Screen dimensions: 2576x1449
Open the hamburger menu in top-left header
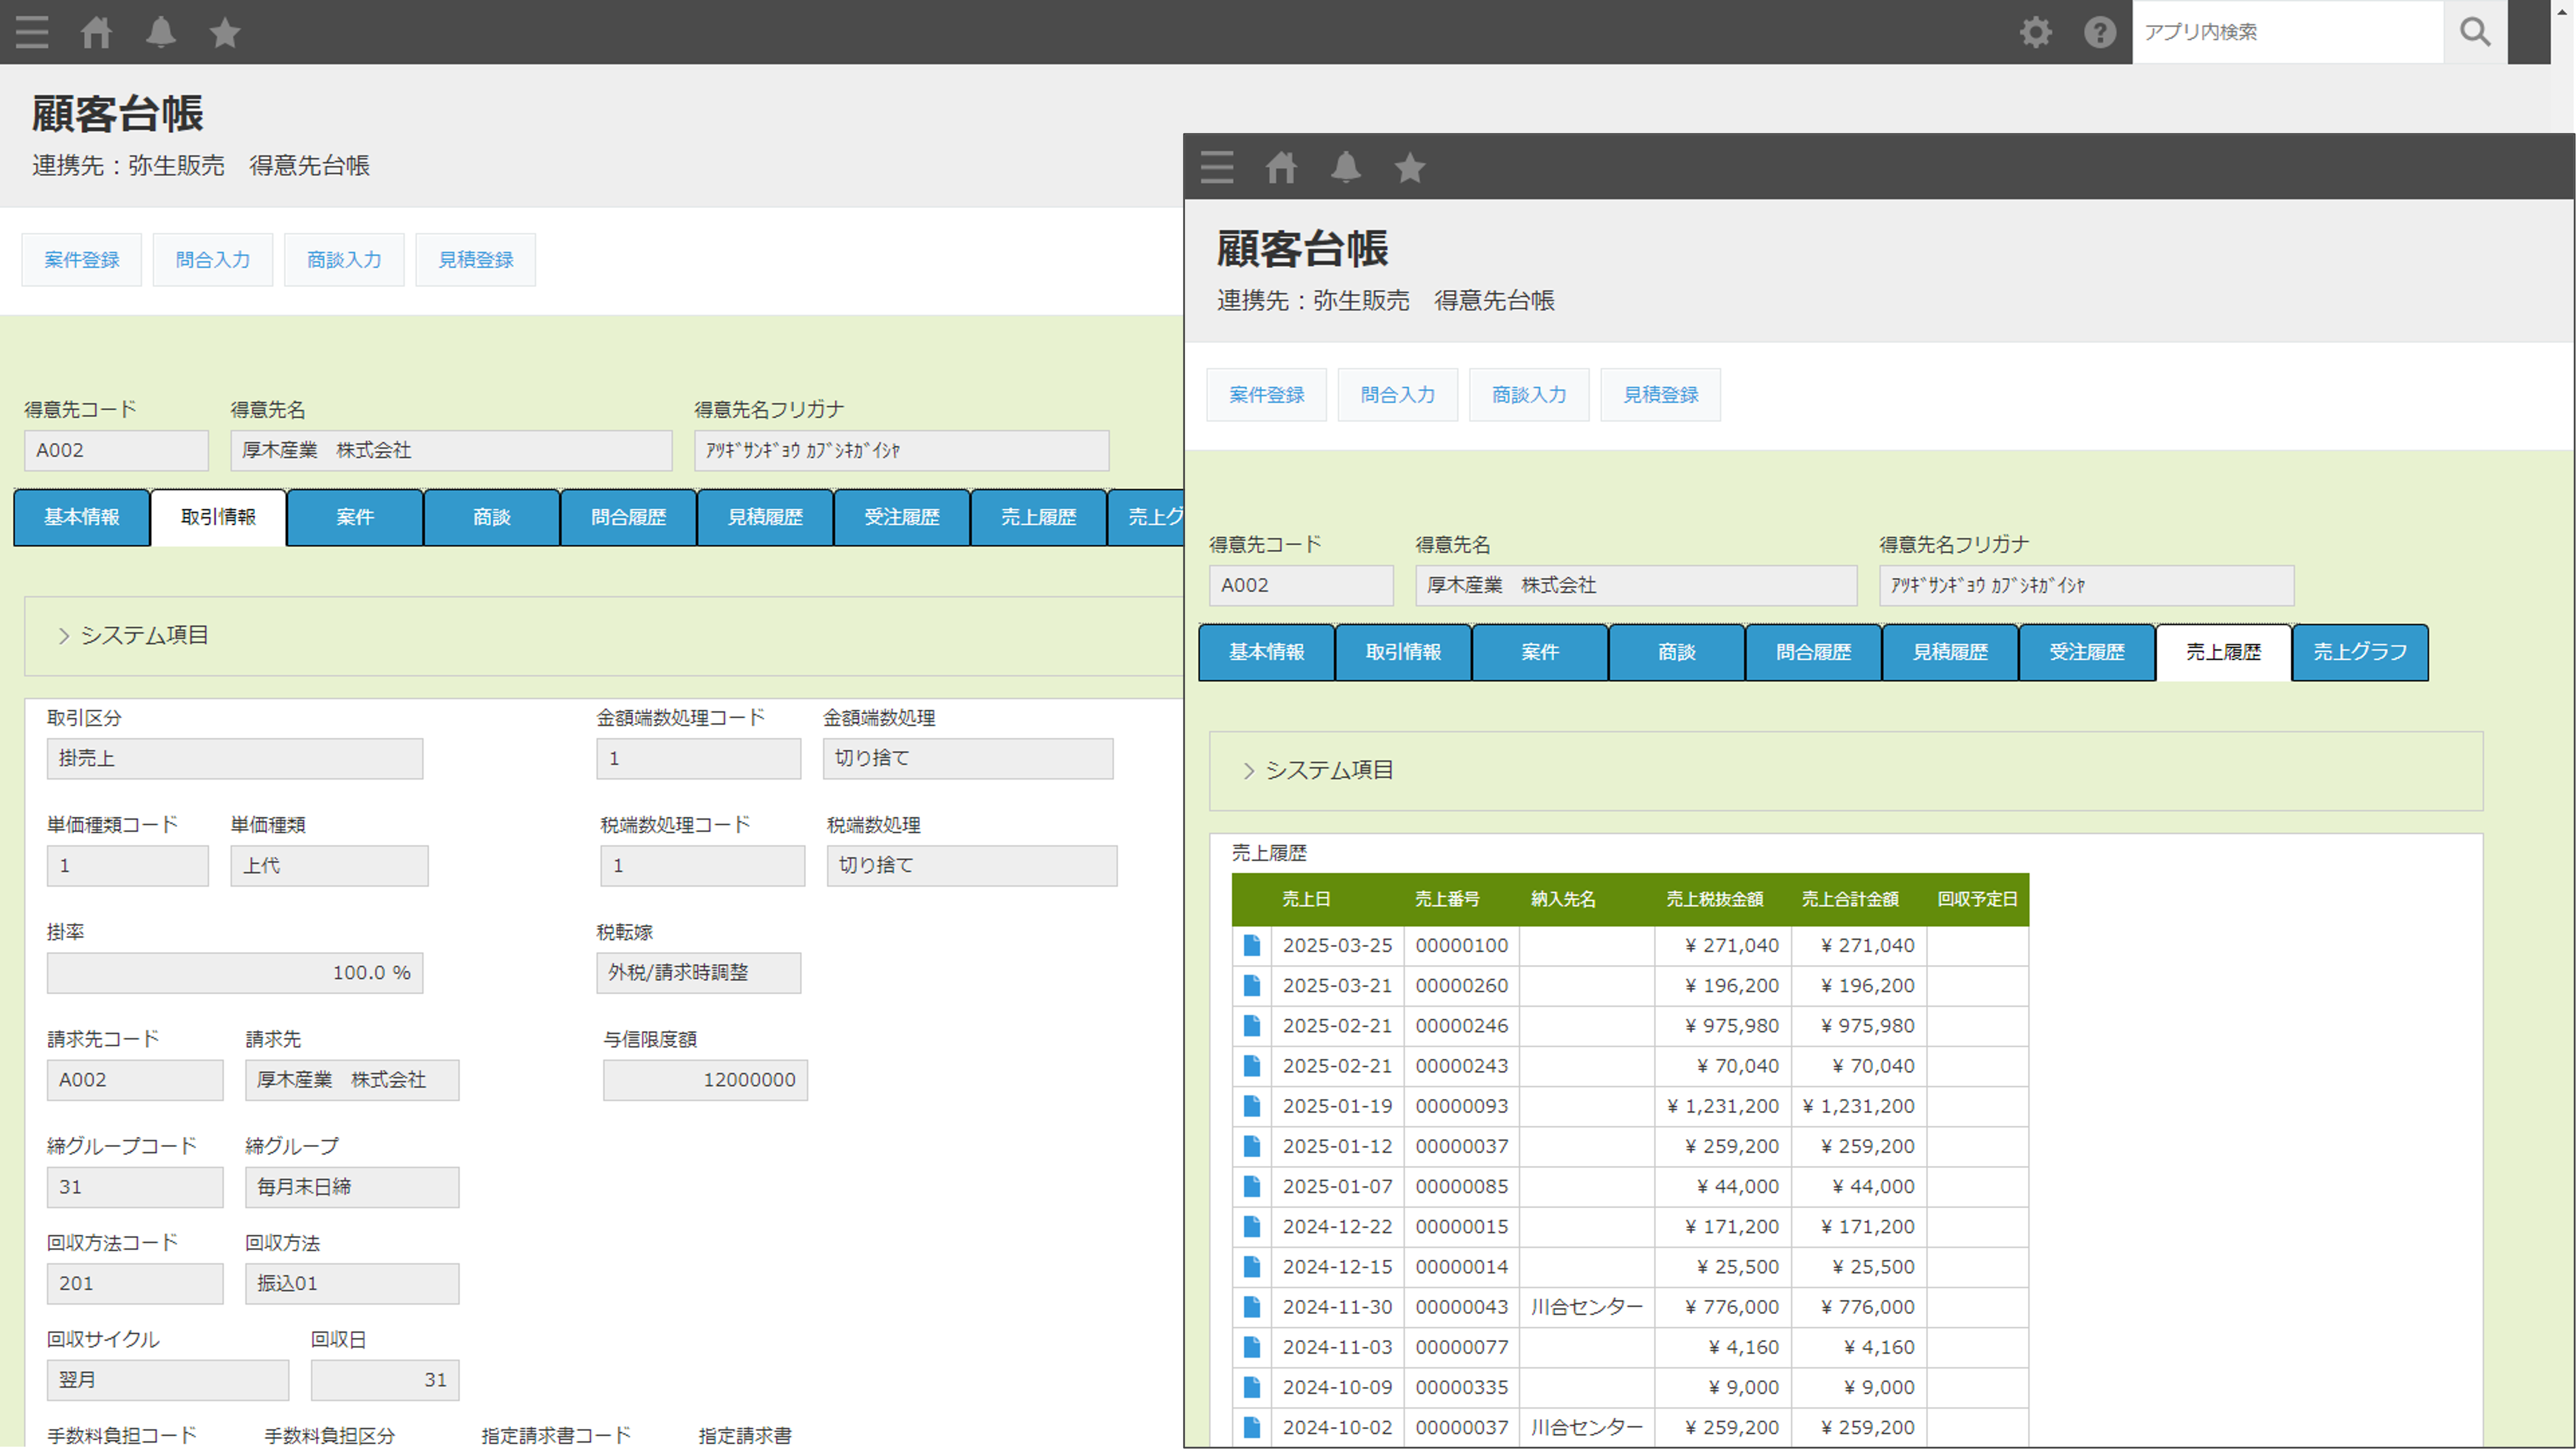click(x=32, y=32)
